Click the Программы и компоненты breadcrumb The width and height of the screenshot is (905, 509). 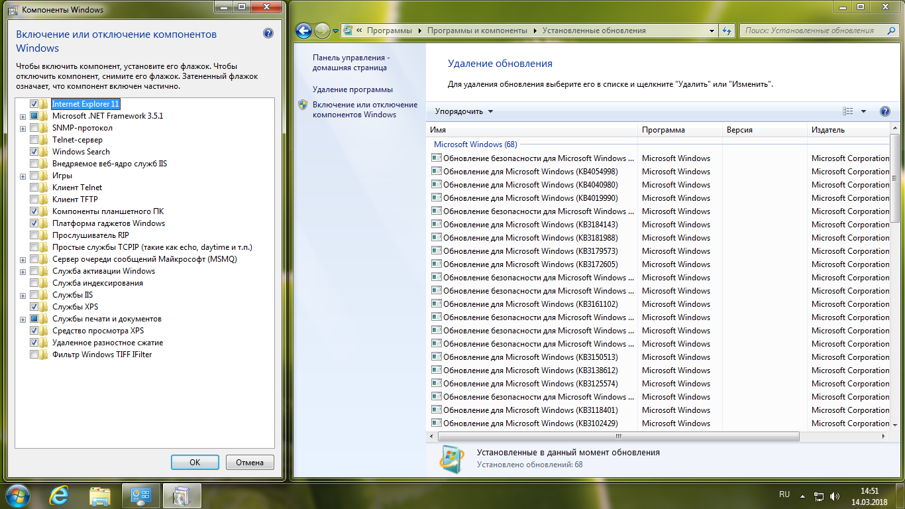pyautogui.click(x=477, y=30)
